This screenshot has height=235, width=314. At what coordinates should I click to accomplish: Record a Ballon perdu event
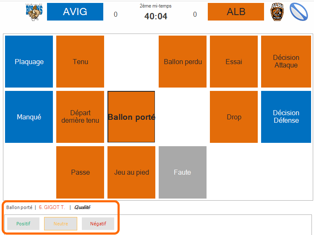(x=183, y=62)
